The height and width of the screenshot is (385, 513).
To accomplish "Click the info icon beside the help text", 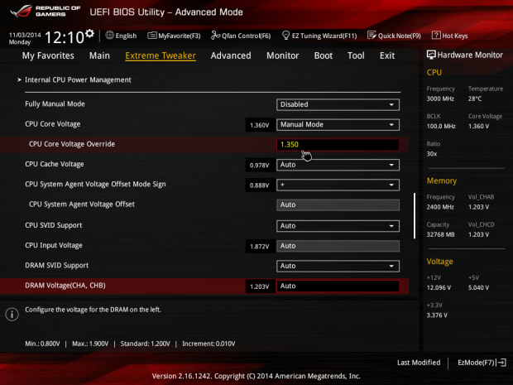I will [12, 315].
